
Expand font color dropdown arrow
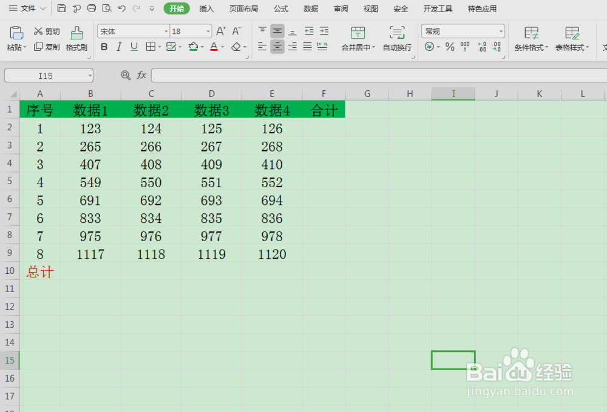point(223,47)
